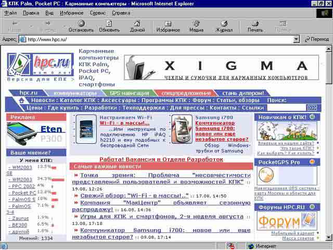The image size is (333, 250).
Task: Vote for PPC 2002 in the poll
Action: (x=22, y=186)
